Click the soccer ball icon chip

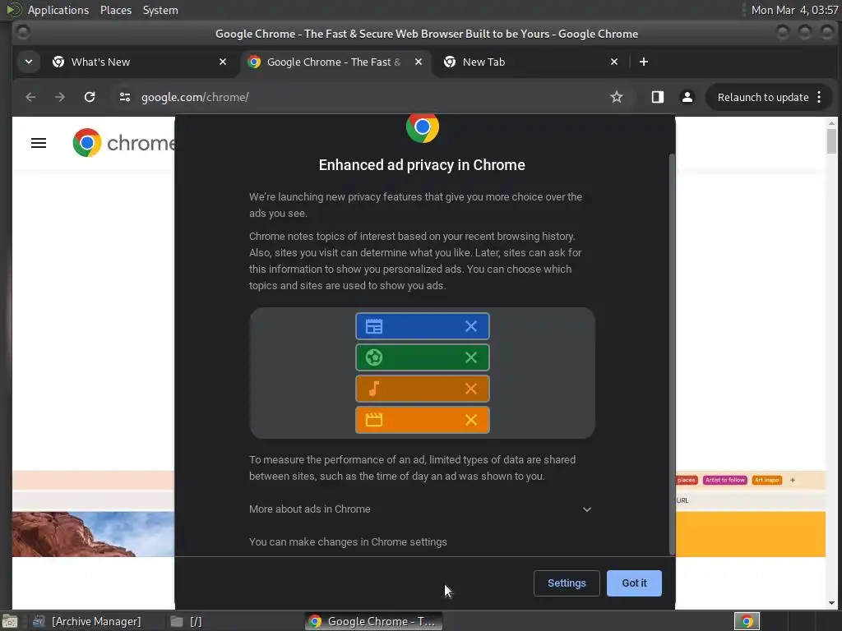[x=374, y=357]
